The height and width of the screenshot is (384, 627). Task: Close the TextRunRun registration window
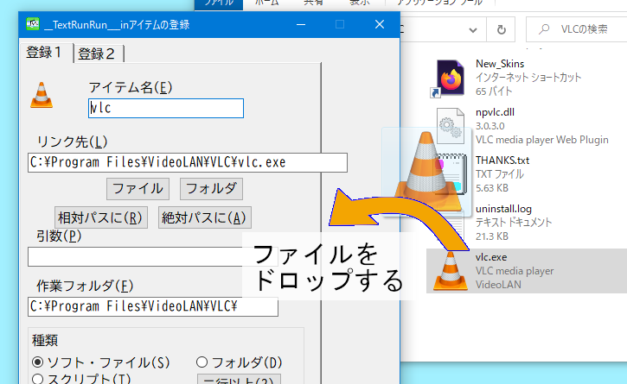(x=380, y=25)
